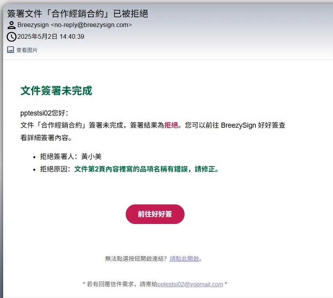The width and height of the screenshot is (333, 298).
Task: Click the green rejection reason text
Action: 147,169
